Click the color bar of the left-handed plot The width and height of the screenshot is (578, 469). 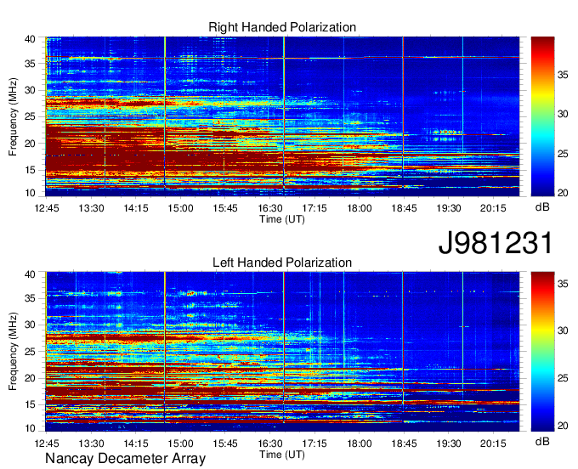click(x=542, y=352)
